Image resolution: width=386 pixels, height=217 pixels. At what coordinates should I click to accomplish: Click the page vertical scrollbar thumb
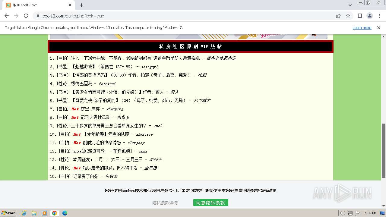[x=383, y=150]
